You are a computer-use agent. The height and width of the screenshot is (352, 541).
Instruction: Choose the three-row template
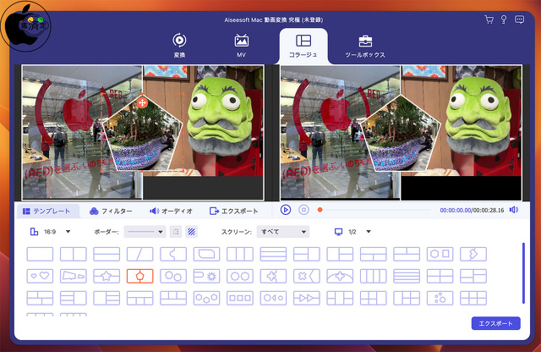point(273,254)
